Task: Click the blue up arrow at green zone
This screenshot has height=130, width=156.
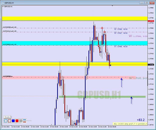Action: point(131,100)
